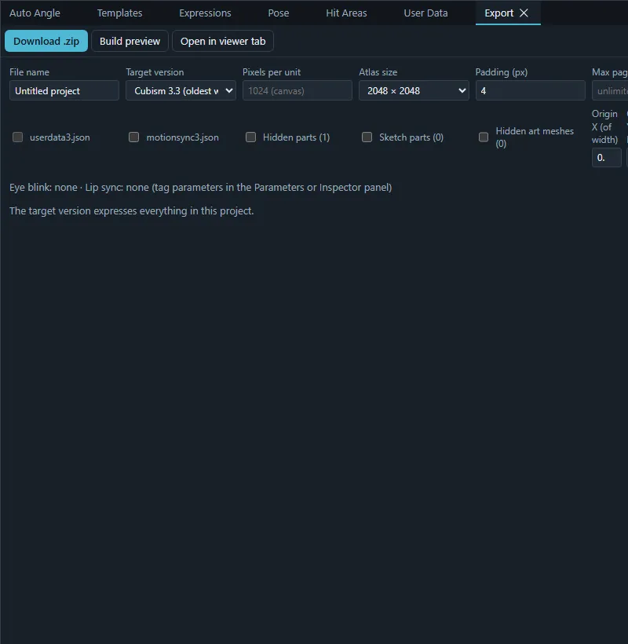Open the Atlas size dropdown
628x644 pixels.
tap(414, 91)
